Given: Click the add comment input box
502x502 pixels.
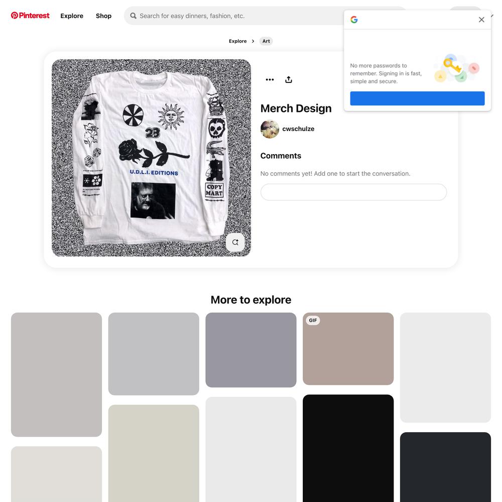Looking at the screenshot, I should tap(353, 192).
